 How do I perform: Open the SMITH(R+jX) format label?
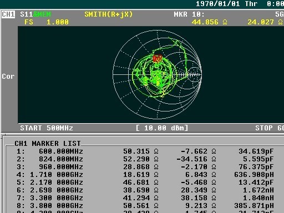click(x=109, y=14)
